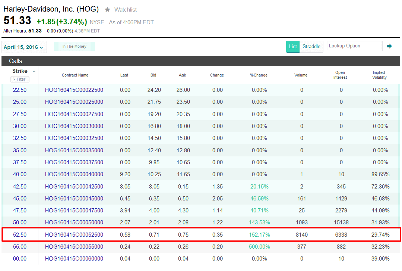Click the 55.00 strike price link
This screenshot has width=402, height=271.
point(20,247)
